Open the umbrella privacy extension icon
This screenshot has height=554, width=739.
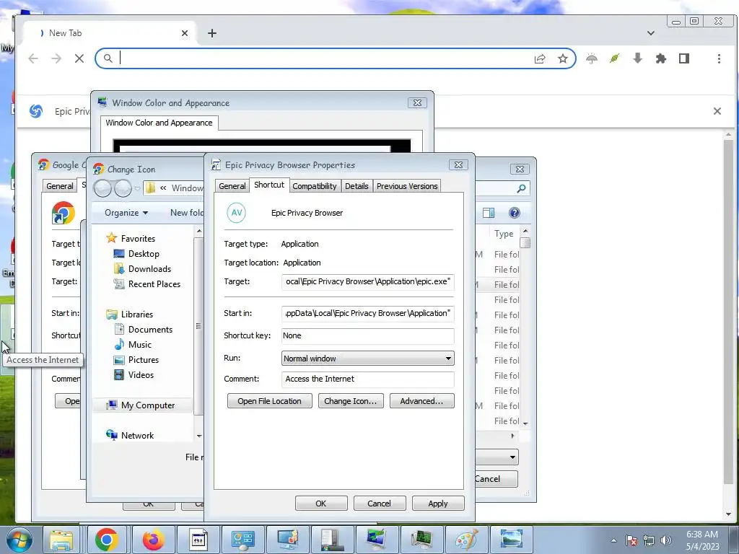click(592, 58)
